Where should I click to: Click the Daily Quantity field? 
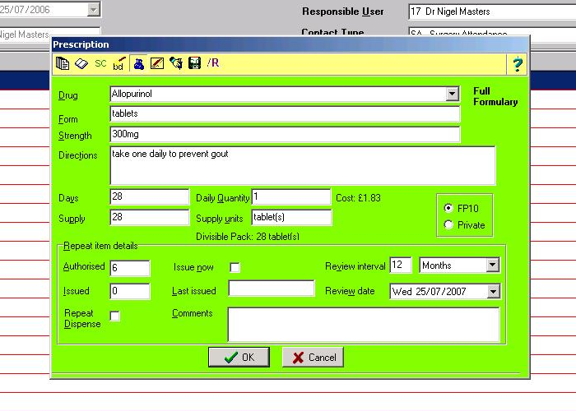pos(291,197)
